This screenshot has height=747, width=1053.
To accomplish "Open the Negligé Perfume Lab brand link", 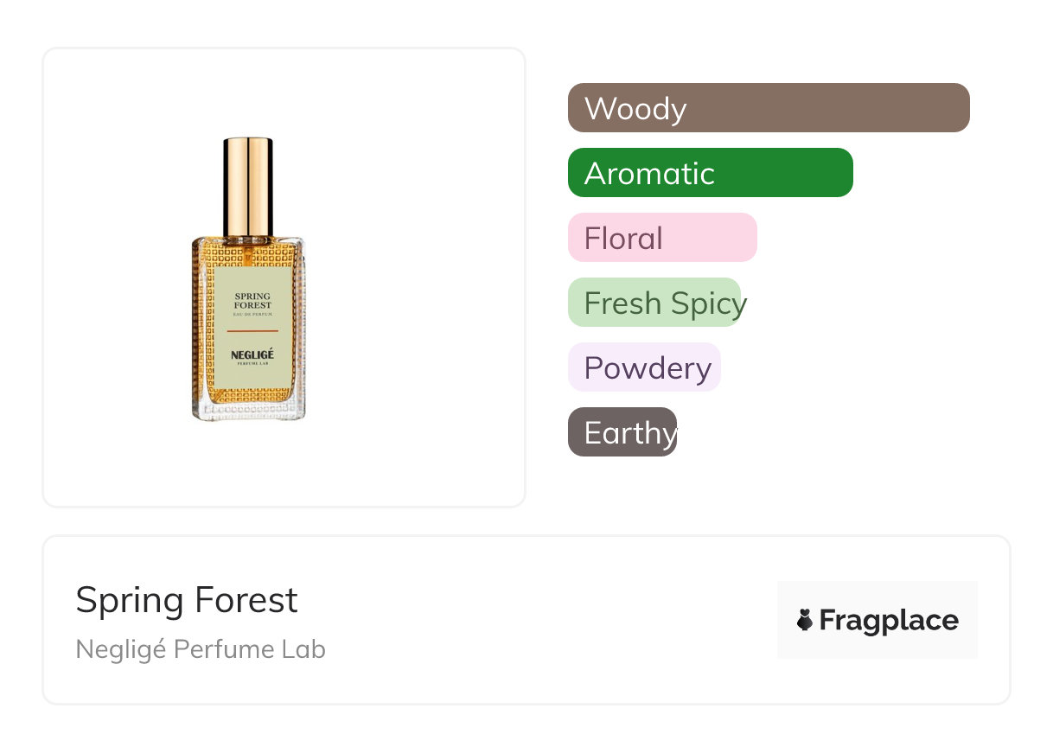I will click(x=201, y=649).
